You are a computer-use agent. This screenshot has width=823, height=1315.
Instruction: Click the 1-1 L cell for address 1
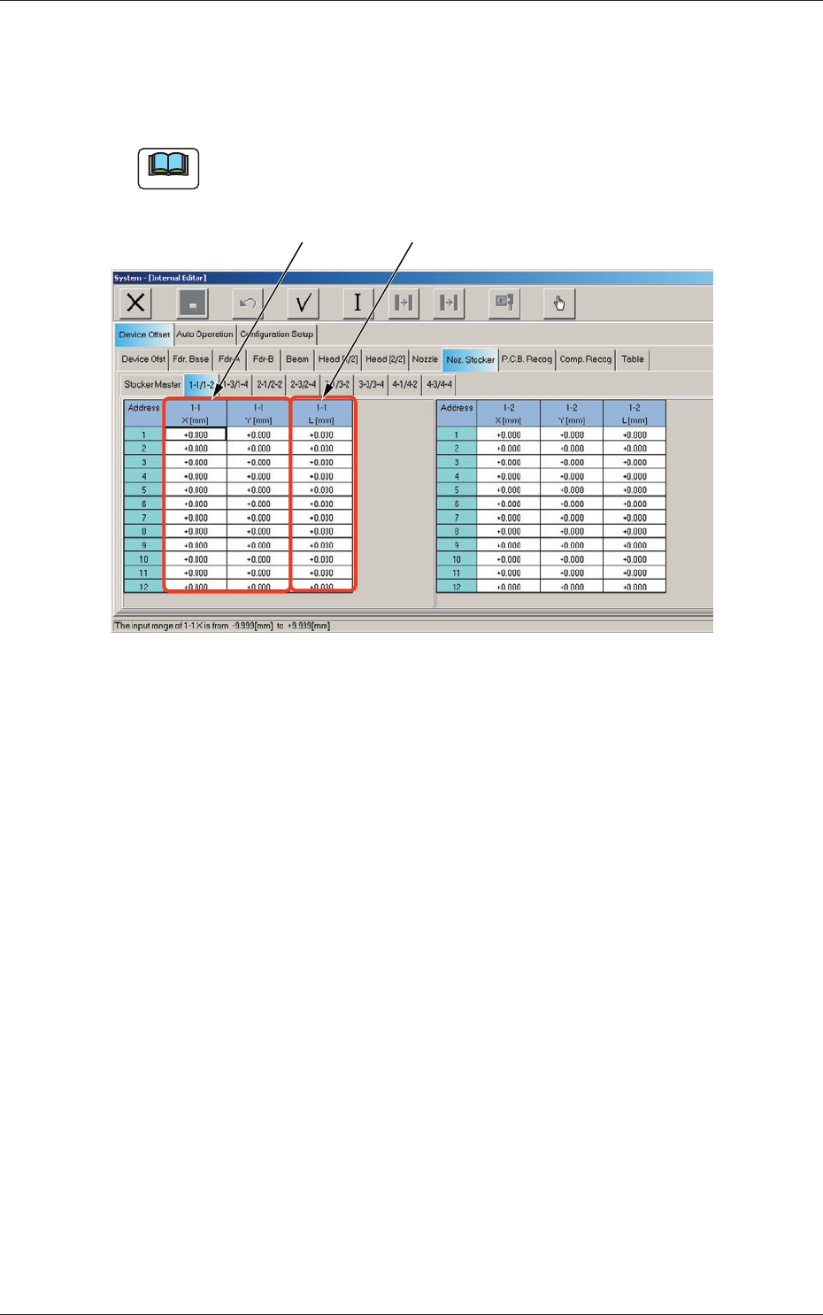(x=321, y=434)
